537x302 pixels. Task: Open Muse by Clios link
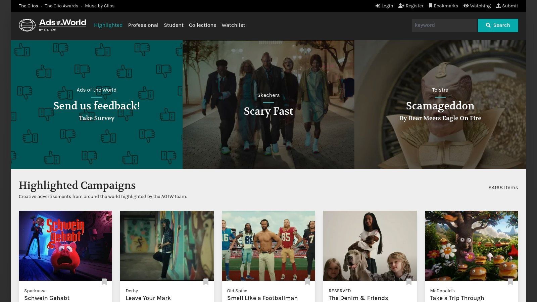(x=100, y=6)
